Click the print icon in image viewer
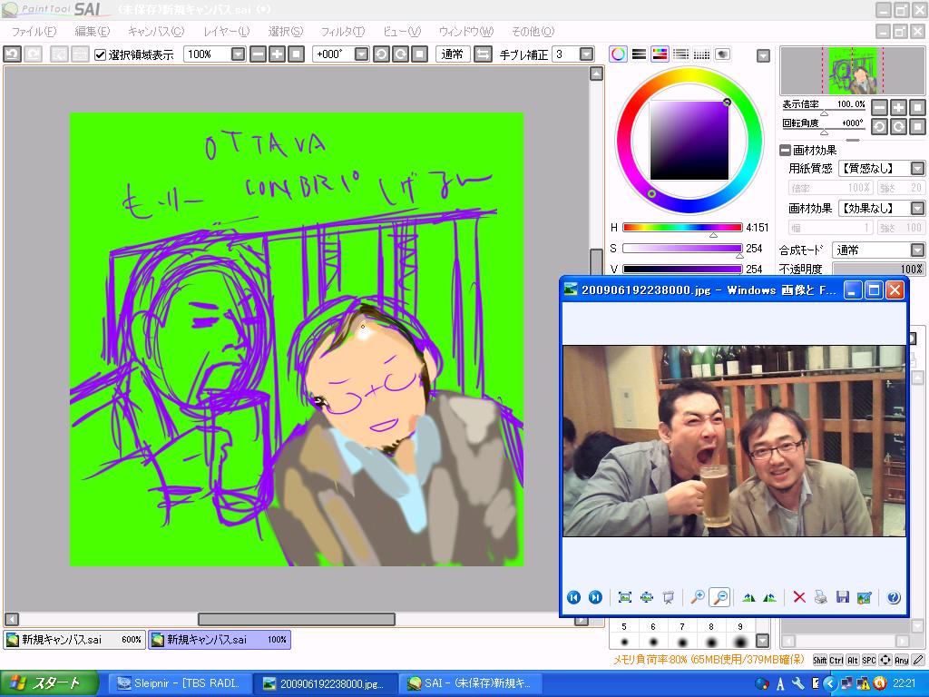This screenshot has height=697, width=929. 820,597
